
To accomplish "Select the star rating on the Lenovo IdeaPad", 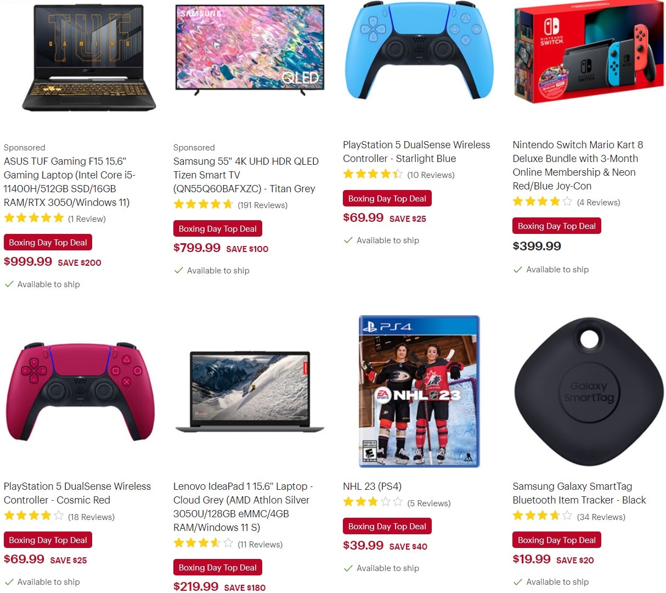I will pos(204,544).
